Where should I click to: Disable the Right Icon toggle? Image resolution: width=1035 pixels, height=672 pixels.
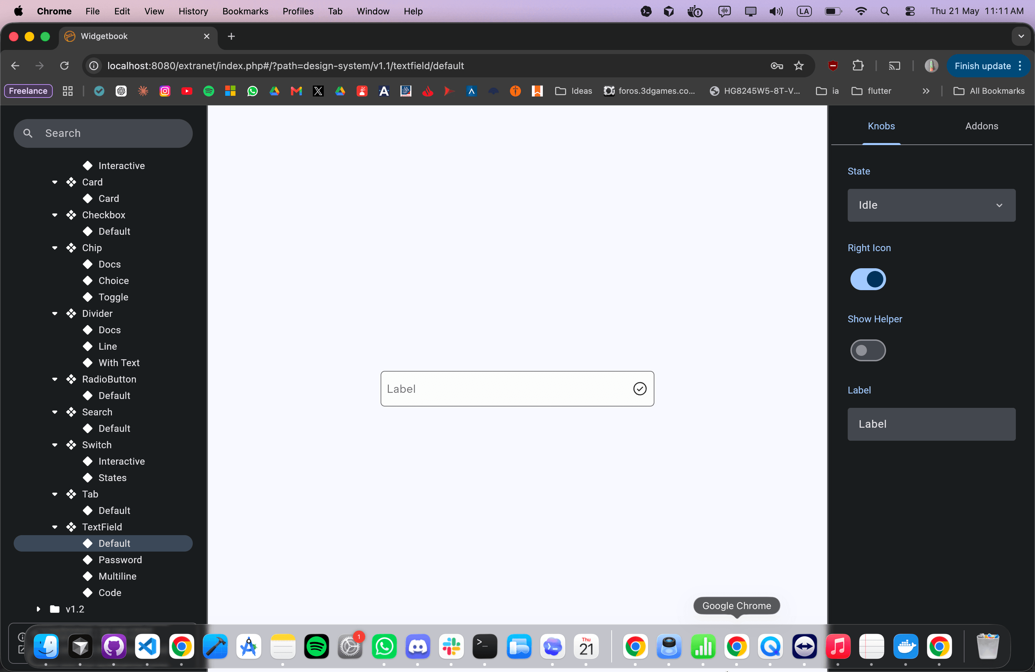(868, 279)
